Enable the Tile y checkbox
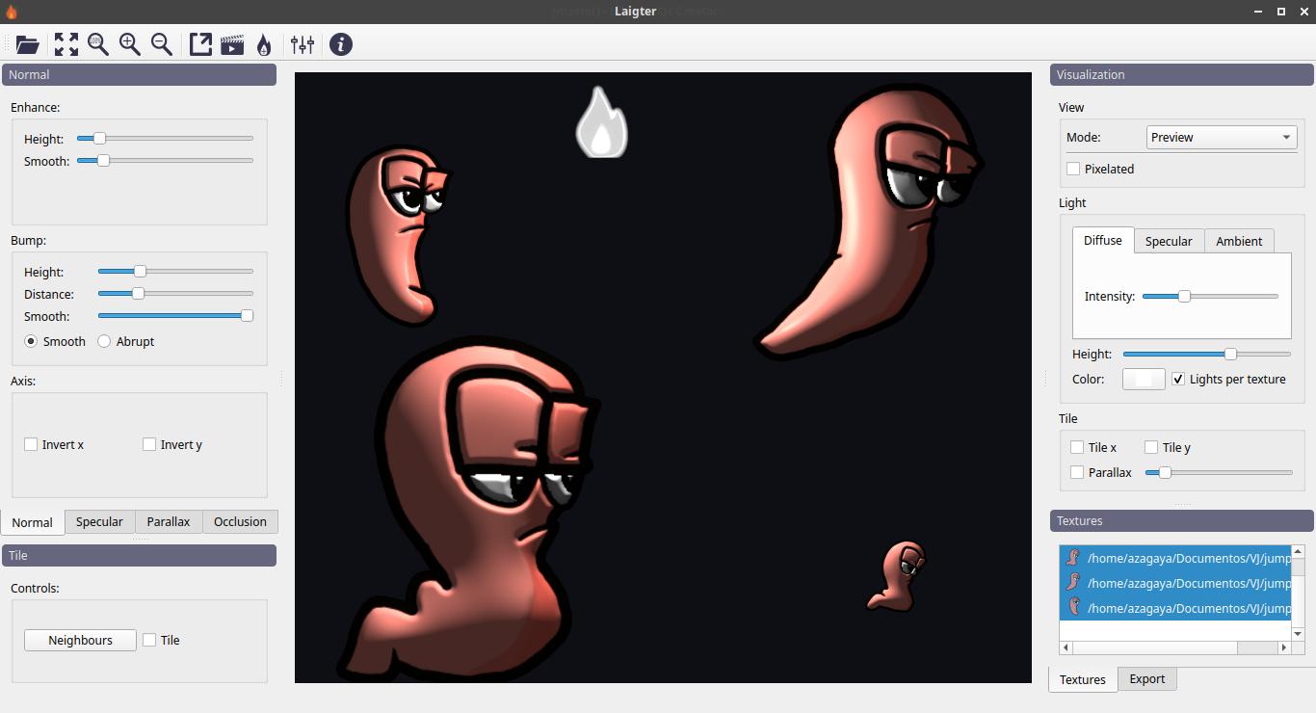Viewport: 1316px width, 713px height. pos(1151,447)
